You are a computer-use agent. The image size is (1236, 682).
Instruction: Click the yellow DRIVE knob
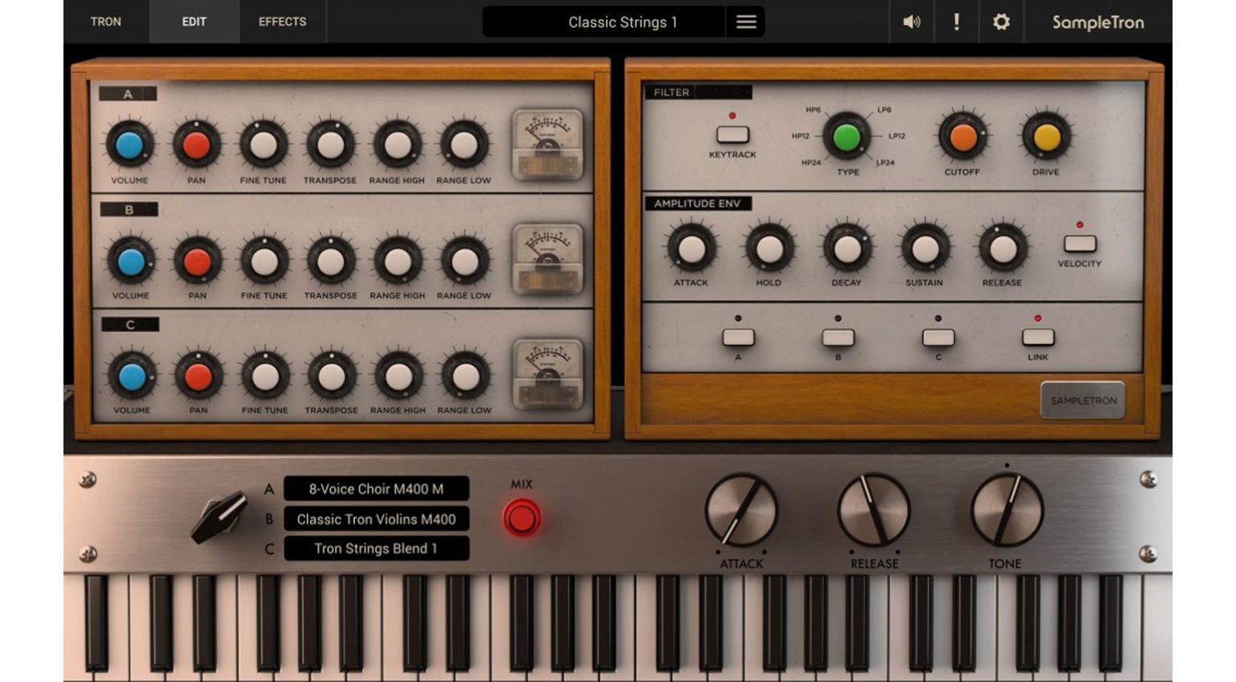[x=1044, y=139]
